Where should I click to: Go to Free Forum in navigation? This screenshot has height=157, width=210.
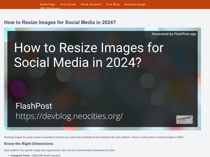(x=68, y=4)
